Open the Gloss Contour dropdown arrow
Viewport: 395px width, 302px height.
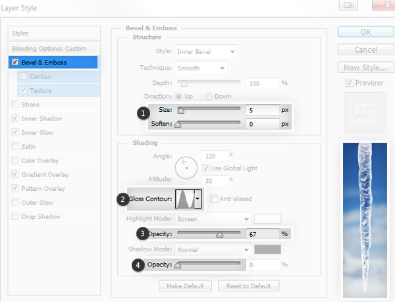(x=198, y=199)
